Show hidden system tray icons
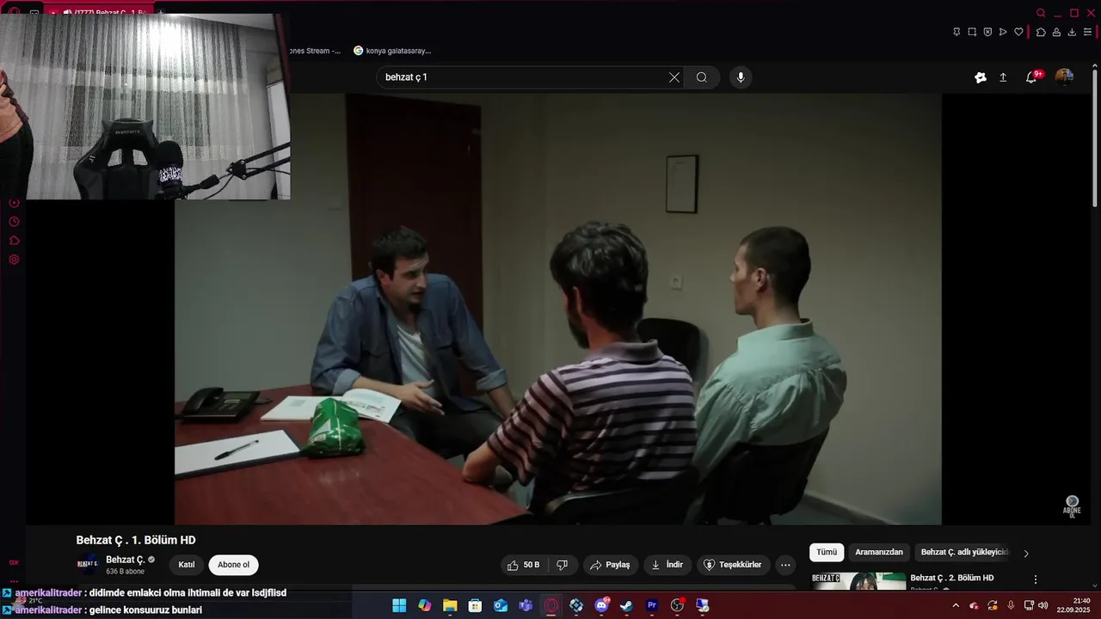Image resolution: width=1101 pixels, height=619 pixels. tap(955, 605)
